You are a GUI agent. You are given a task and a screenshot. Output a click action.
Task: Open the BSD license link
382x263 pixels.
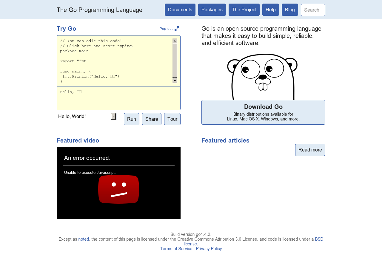click(x=319, y=239)
